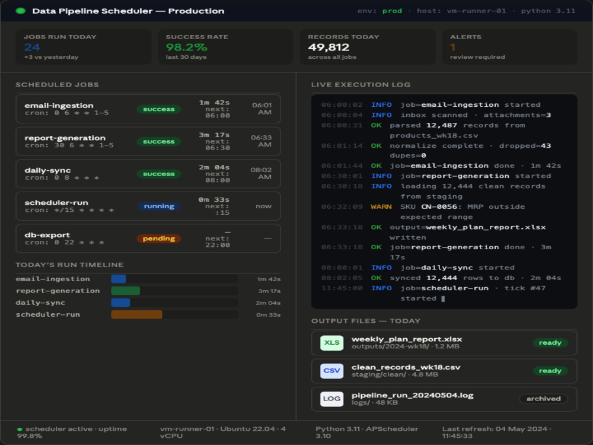Open the XLS file type icon
593x445 pixels.
click(331, 343)
